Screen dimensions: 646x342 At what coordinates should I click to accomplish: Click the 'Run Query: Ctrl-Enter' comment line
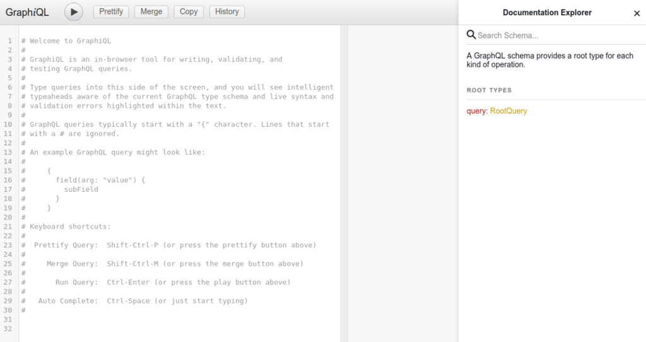[156, 282]
